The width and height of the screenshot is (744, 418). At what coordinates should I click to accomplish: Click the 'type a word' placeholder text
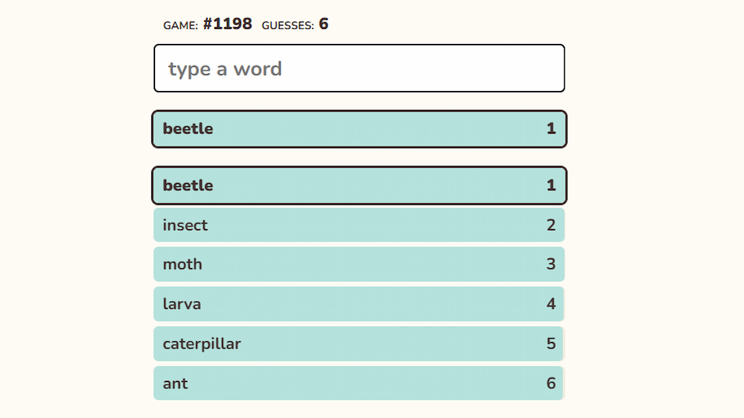[x=225, y=69]
